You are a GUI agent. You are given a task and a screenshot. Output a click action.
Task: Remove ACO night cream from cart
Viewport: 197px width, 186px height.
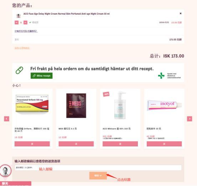tap(181, 13)
